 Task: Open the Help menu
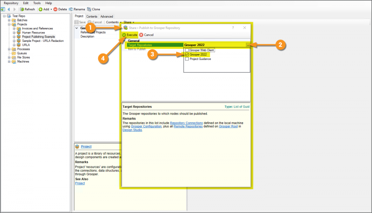click(x=48, y=3)
